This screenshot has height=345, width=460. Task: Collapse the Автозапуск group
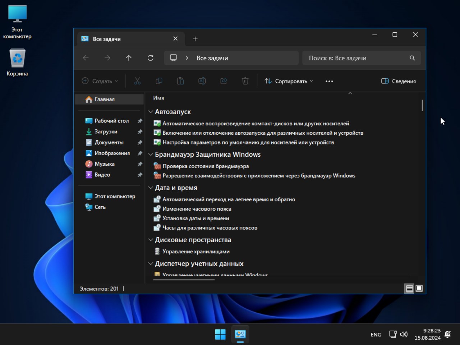(151, 112)
